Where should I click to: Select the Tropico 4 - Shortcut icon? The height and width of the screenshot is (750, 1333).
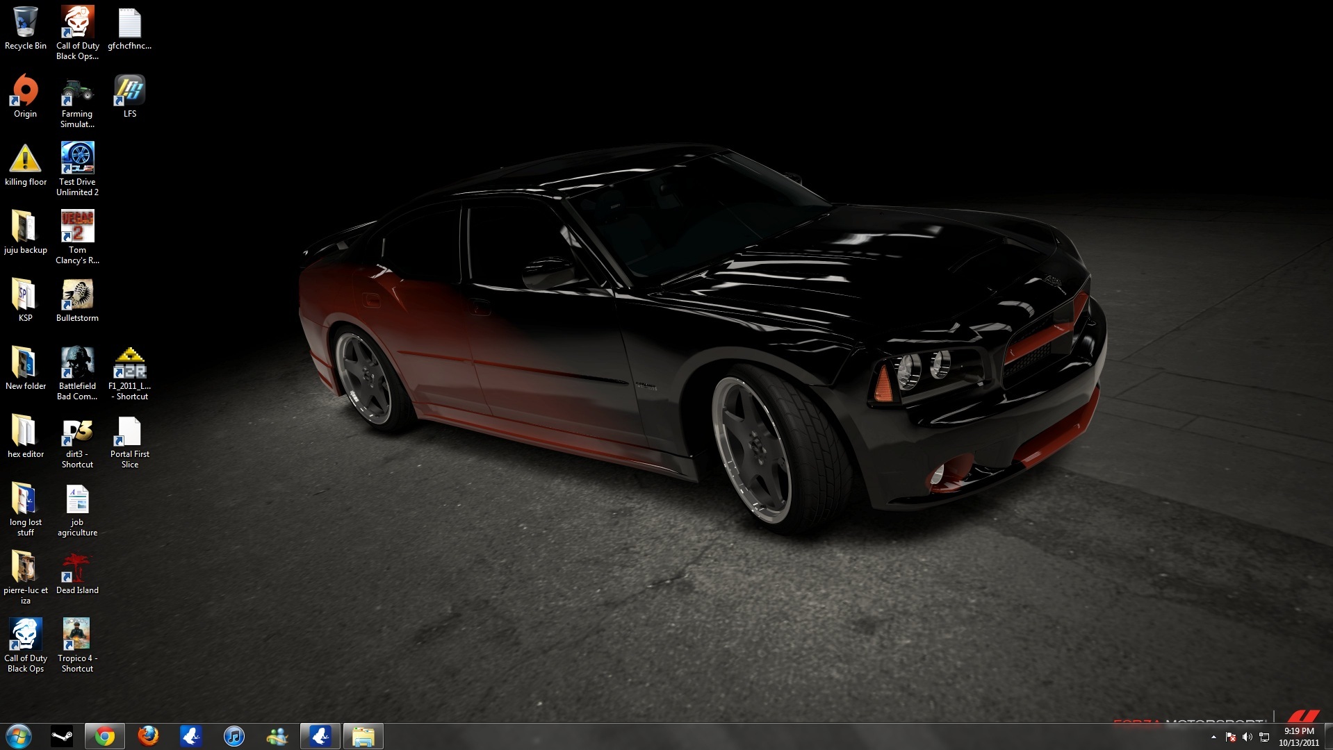pos(77,646)
